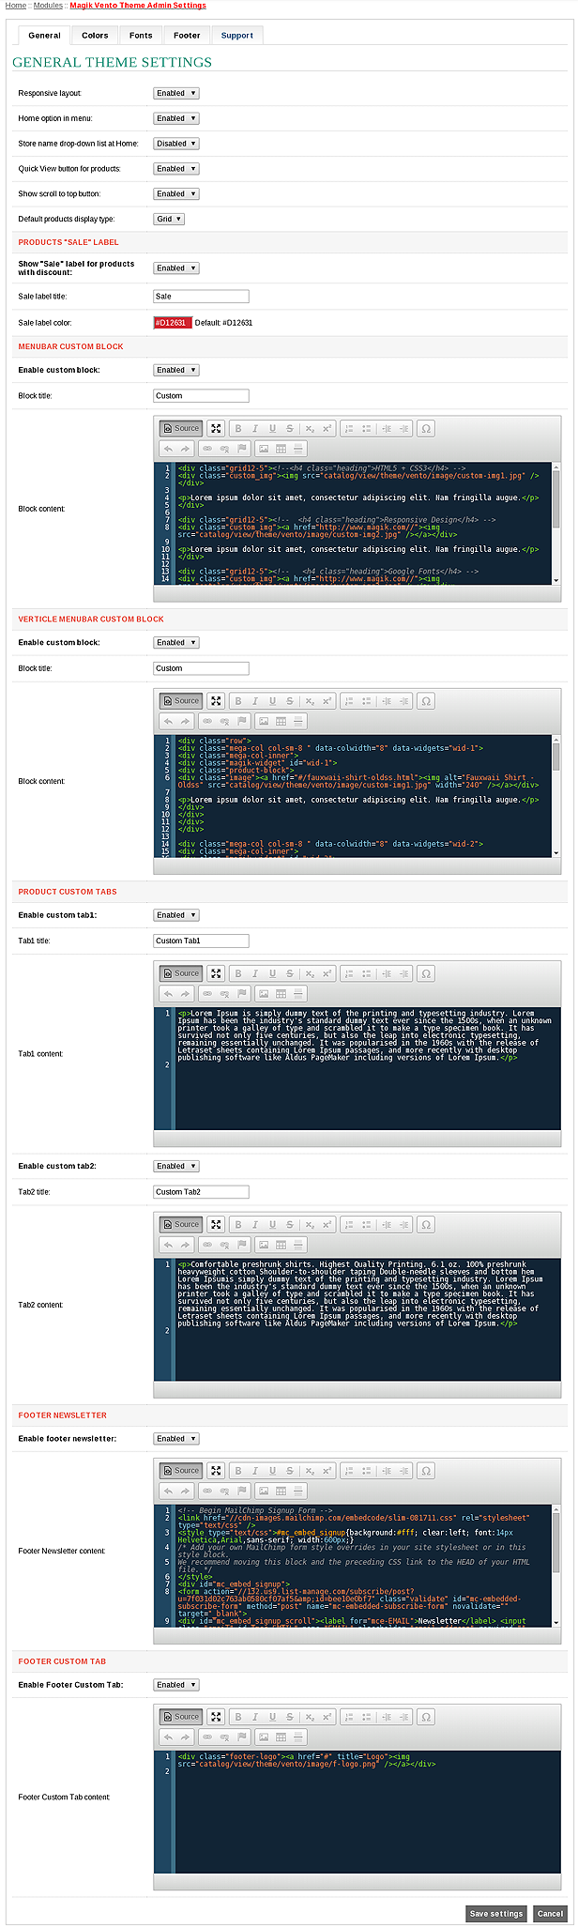Open Enable custom tab1 dropdown
The width and height of the screenshot is (578, 1928).
point(176,915)
